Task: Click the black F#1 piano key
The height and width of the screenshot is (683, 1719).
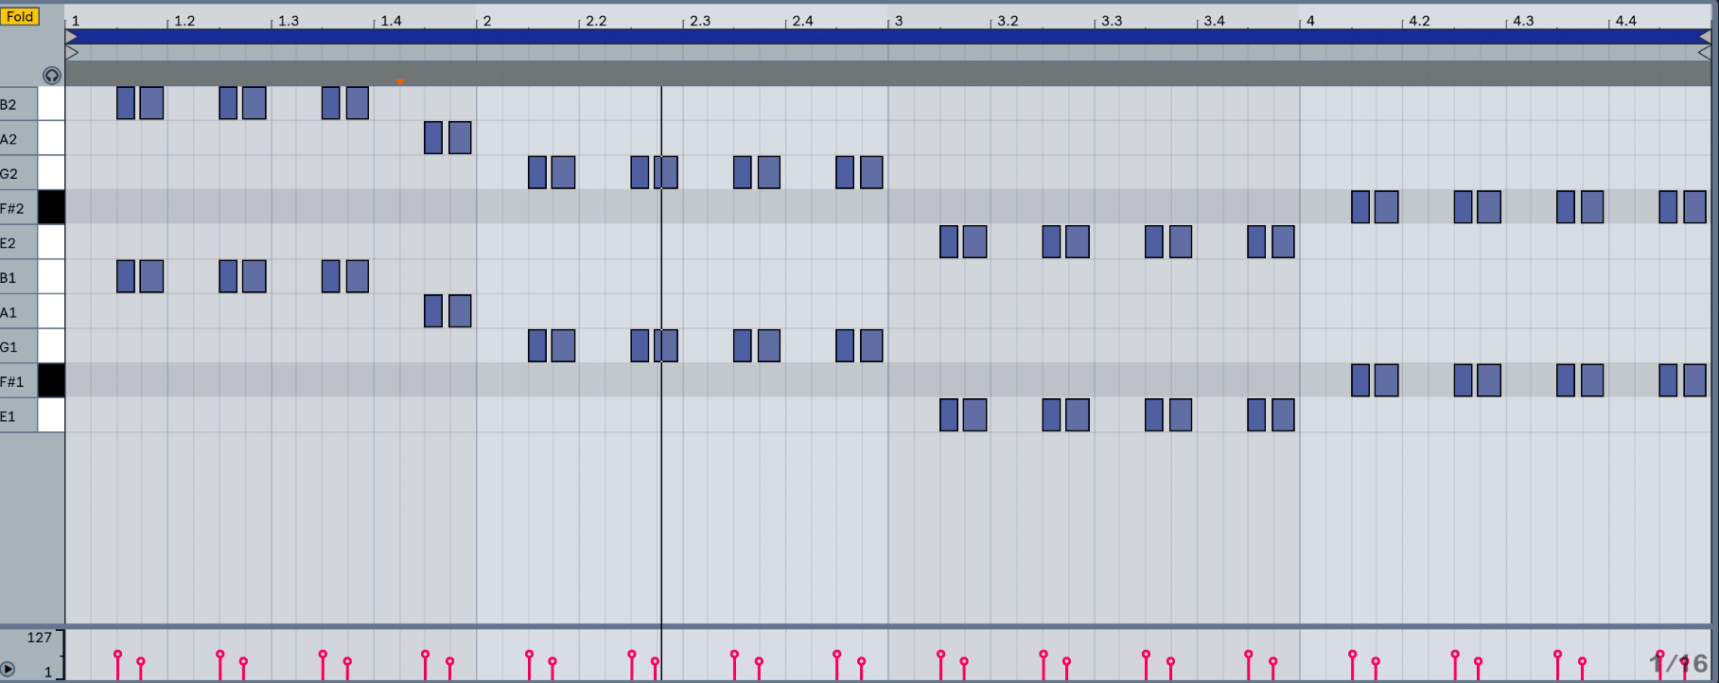Action: (x=51, y=380)
